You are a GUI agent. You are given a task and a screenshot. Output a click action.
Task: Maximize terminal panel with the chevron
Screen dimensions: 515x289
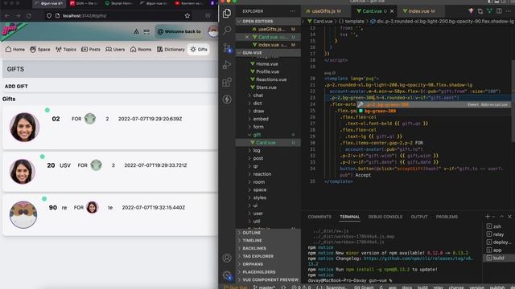pyautogui.click(x=501, y=216)
